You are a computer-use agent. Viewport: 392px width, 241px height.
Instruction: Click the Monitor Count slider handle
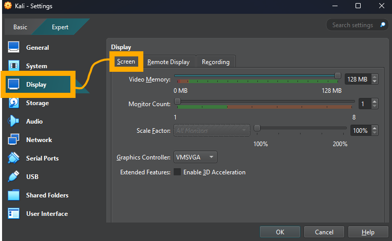(x=177, y=101)
